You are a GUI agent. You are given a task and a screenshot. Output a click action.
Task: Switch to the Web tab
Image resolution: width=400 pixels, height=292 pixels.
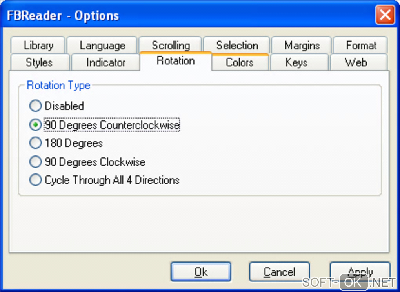tap(356, 62)
